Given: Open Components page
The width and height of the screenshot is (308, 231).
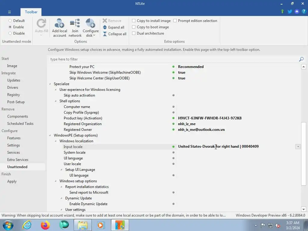Looking at the screenshot, I should [x=17, y=116].
